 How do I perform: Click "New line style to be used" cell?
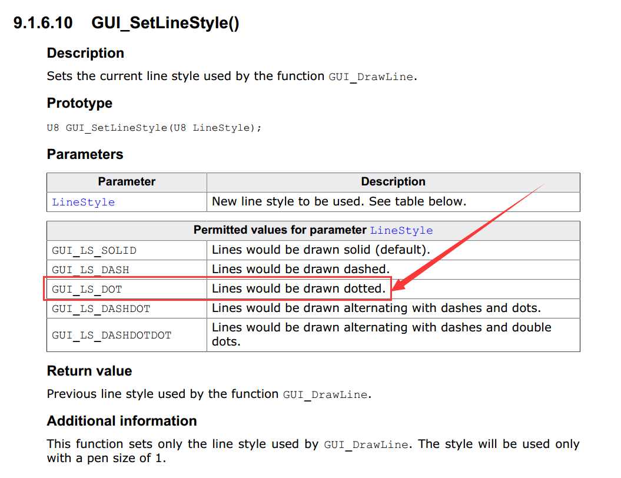tap(338, 201)
